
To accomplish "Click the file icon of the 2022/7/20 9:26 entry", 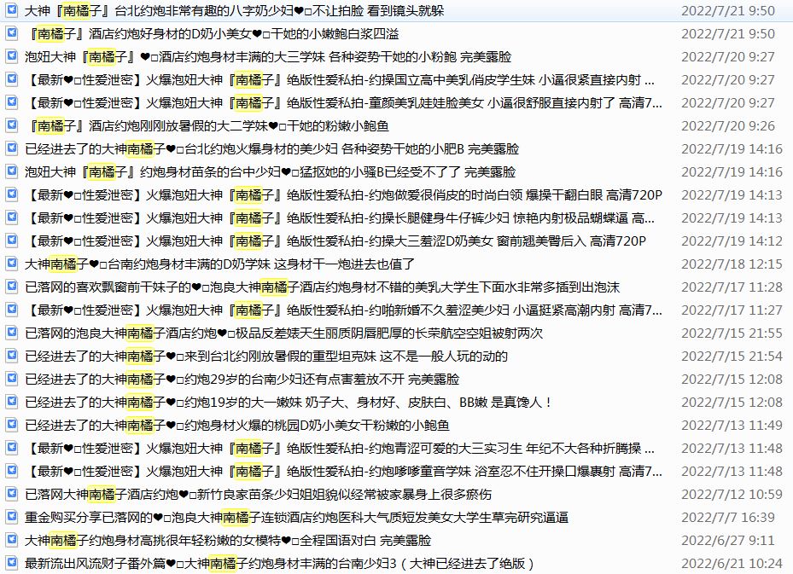I will point(11,125).
